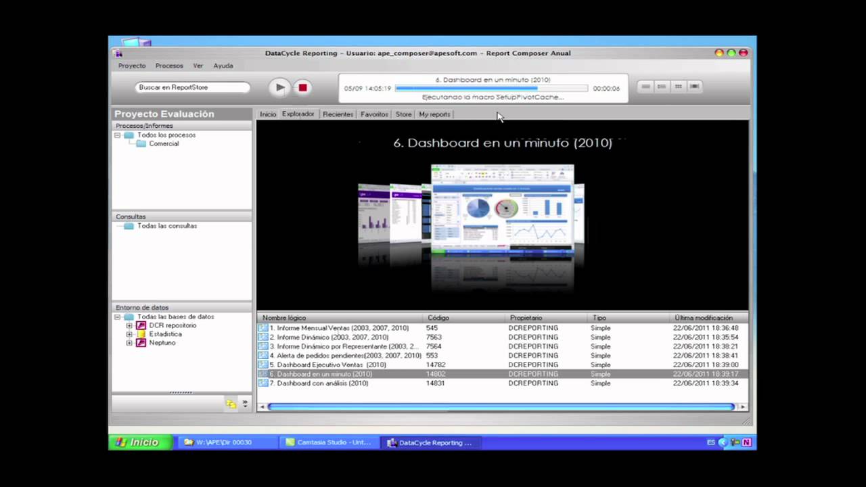Click the Todas las consultas folder icon
Image resolution: width=866 pixels, height=487 pixels.
129,226
